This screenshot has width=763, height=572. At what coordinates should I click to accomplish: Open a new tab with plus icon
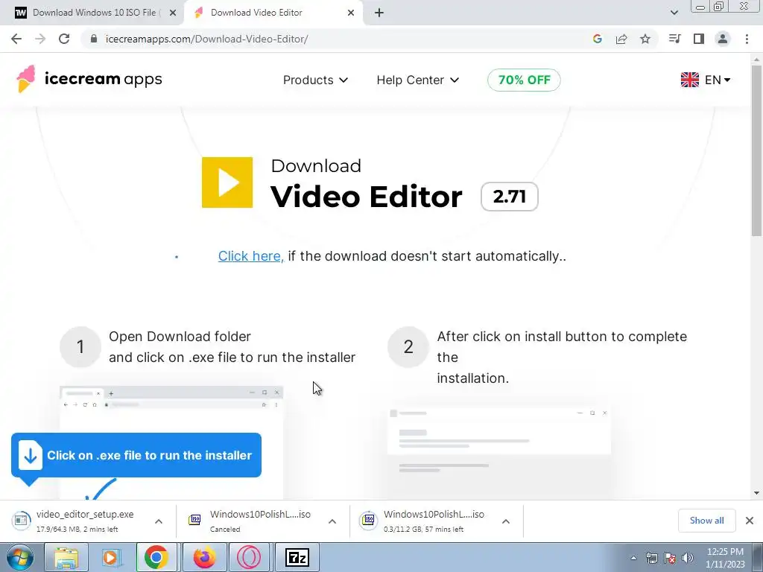[379, 13]
